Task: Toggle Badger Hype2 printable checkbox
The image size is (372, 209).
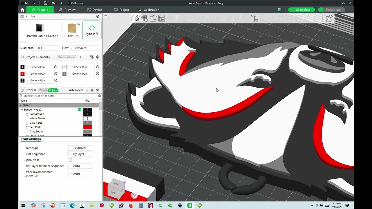Action: 80,110
